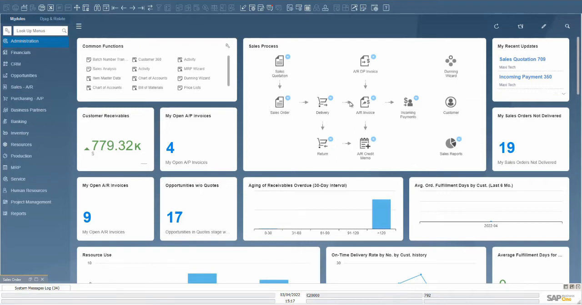Click the 19 undelivered sales orders count
The width and height of the screenshot is (582, 305).
pyautogui.click(x=507, y=148)
